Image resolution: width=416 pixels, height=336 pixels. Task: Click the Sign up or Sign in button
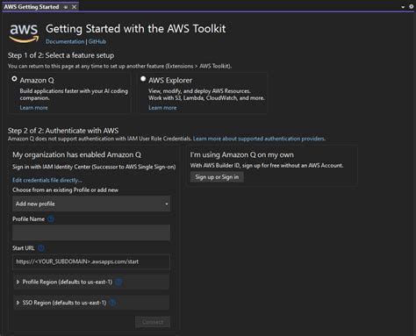[x=217, y=177]
